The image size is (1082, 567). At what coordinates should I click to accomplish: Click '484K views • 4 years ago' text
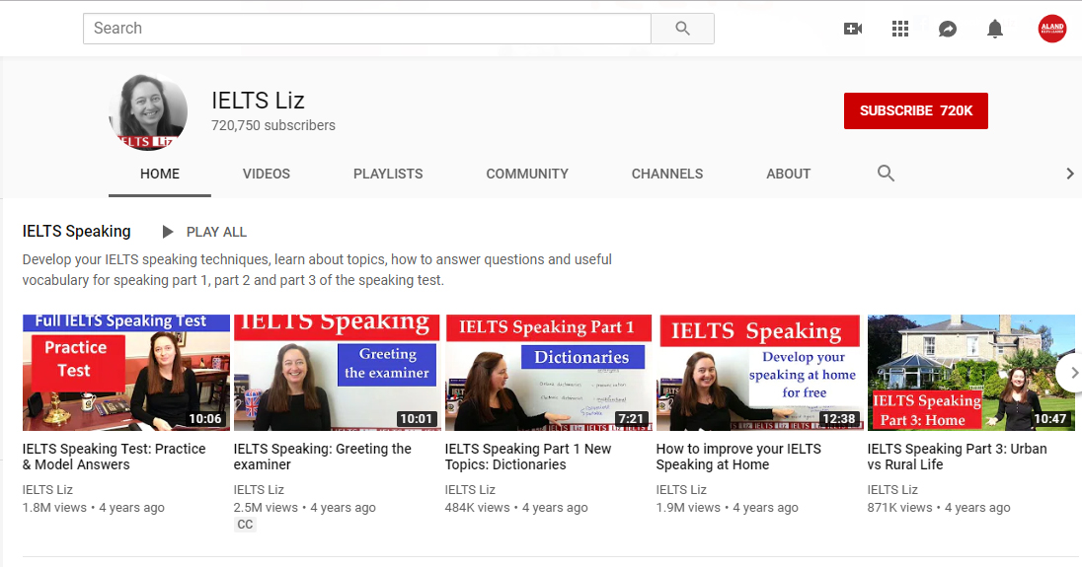[x=516, y=508]
